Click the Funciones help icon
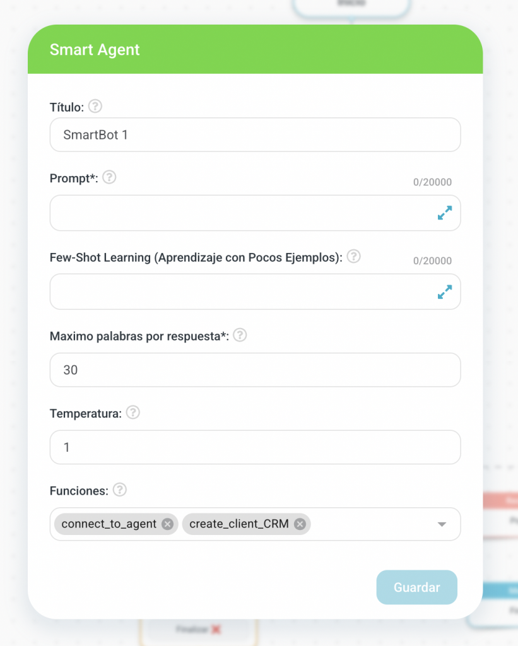The height and width of the screenshot is (646, 518). [119, 490]
